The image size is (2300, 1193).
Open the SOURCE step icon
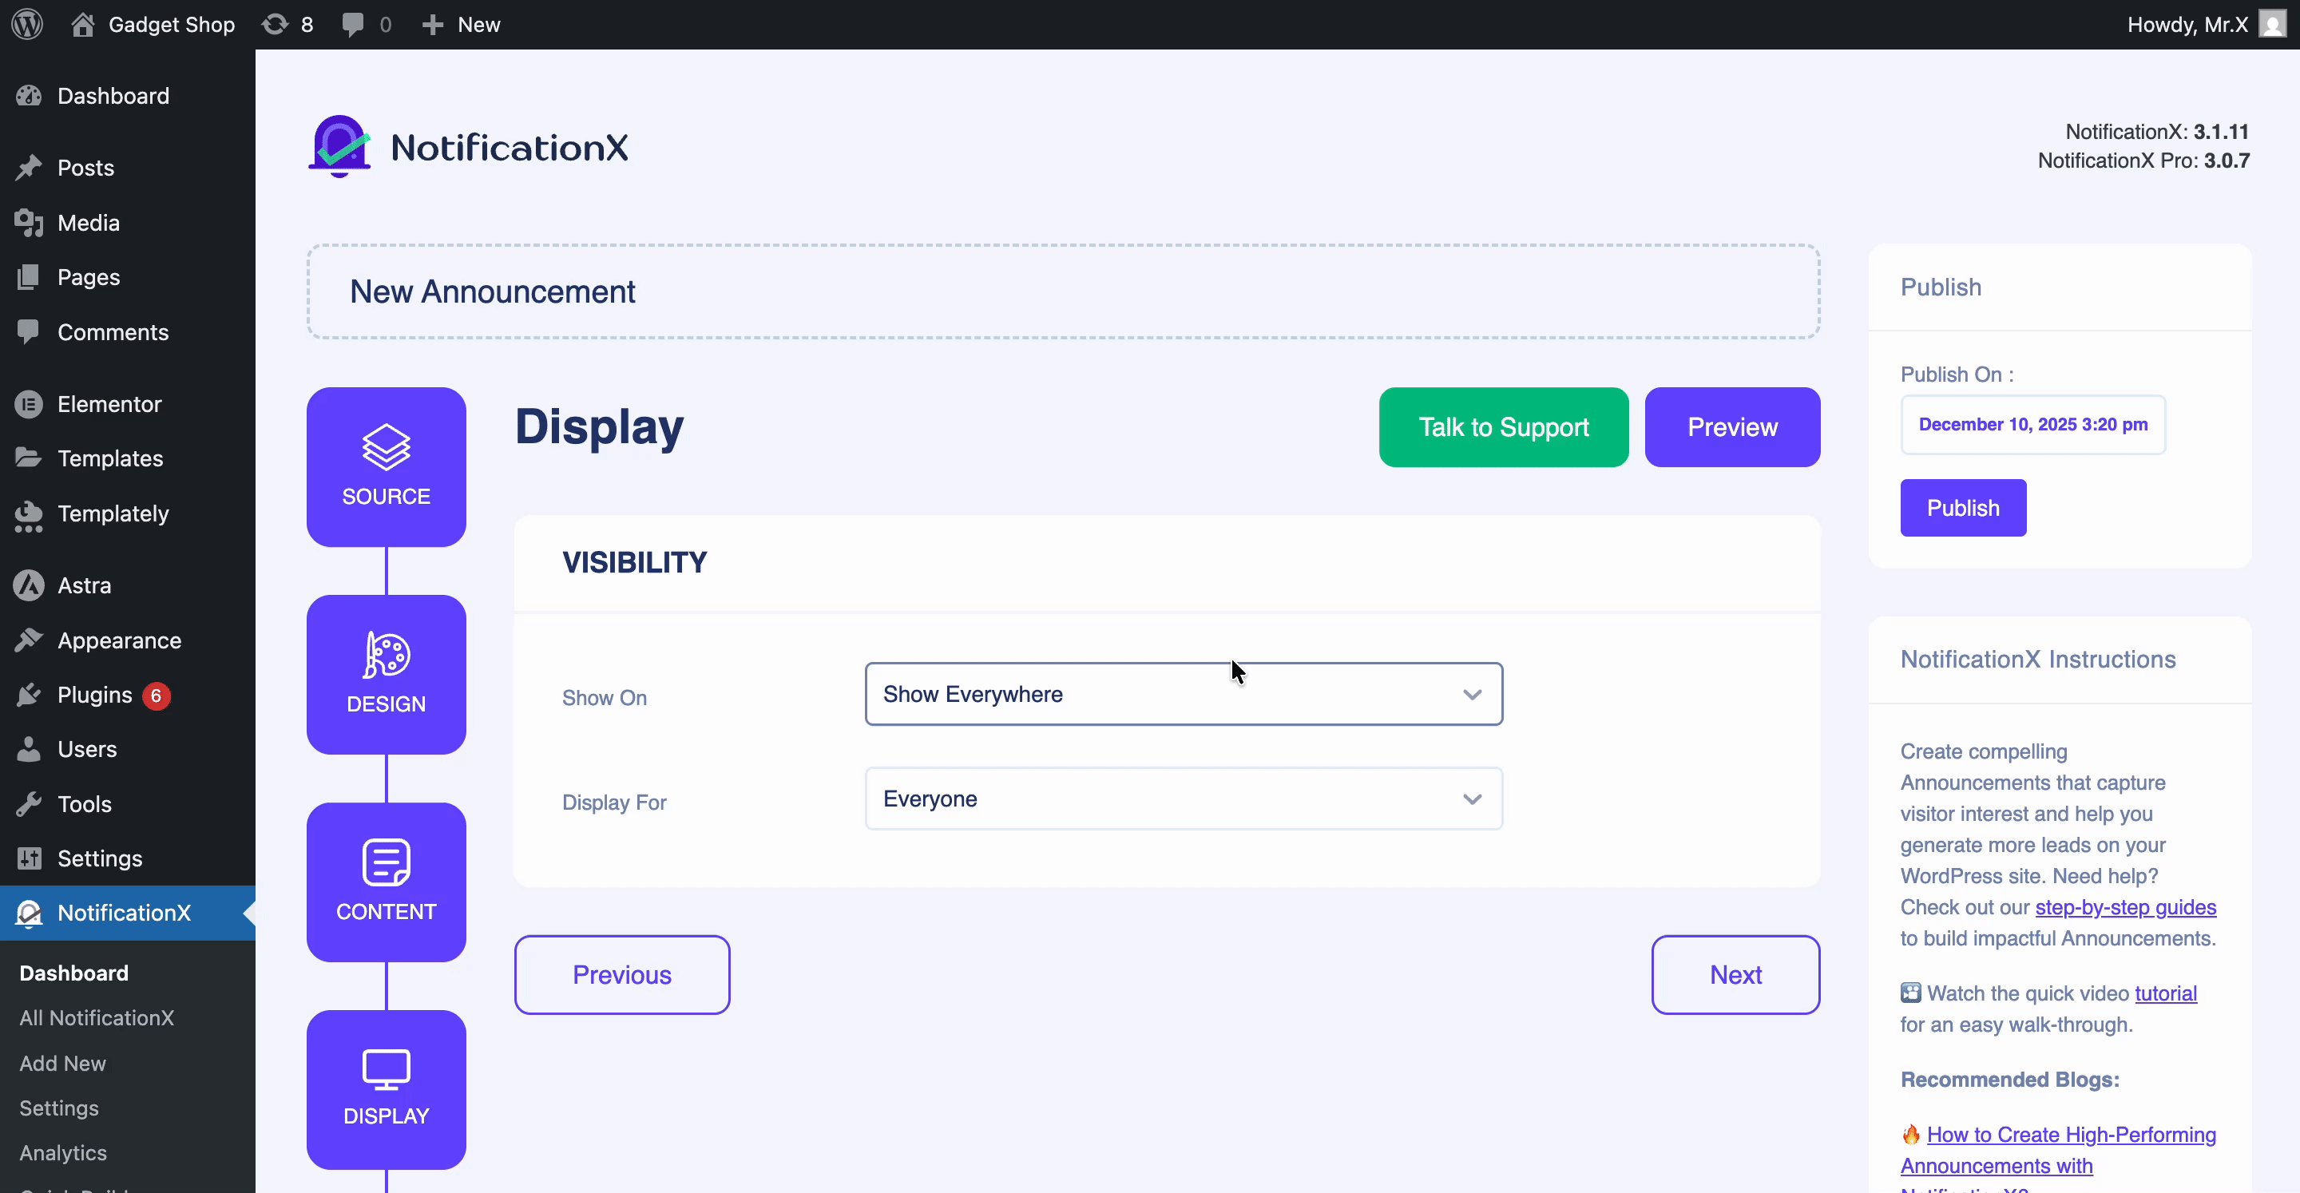pos(386,466)
